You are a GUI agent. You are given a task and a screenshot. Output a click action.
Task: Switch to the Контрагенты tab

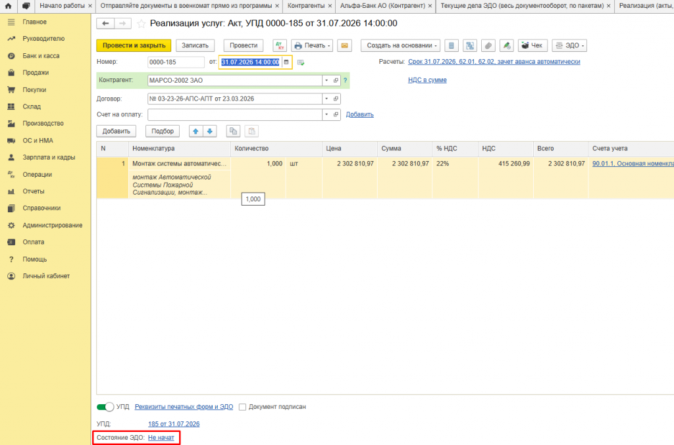306,6
